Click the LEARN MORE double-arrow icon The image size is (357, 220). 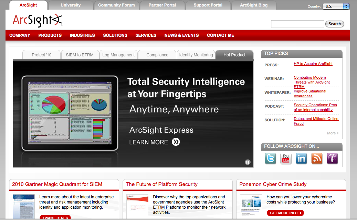176,142
